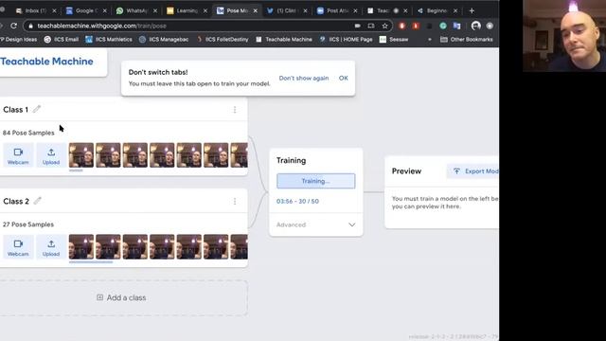Open the IICS Managebac bookmark
This screenshot has width=606, height=341.
pyautogui.click(x=164, y=40)
